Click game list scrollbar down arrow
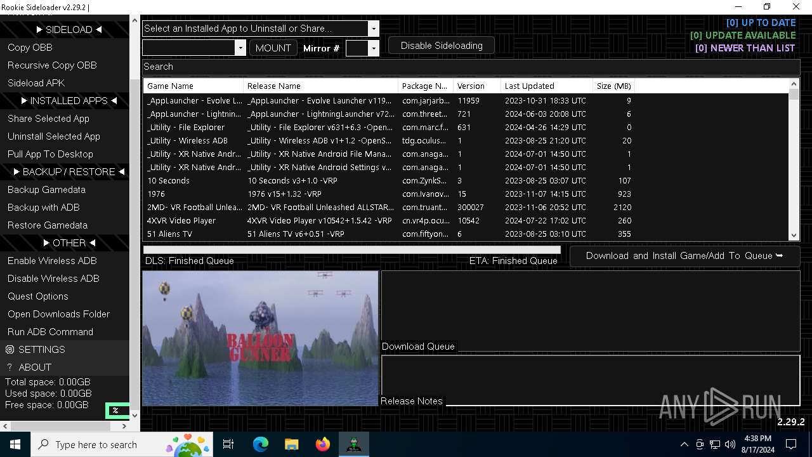 (794, 235)
